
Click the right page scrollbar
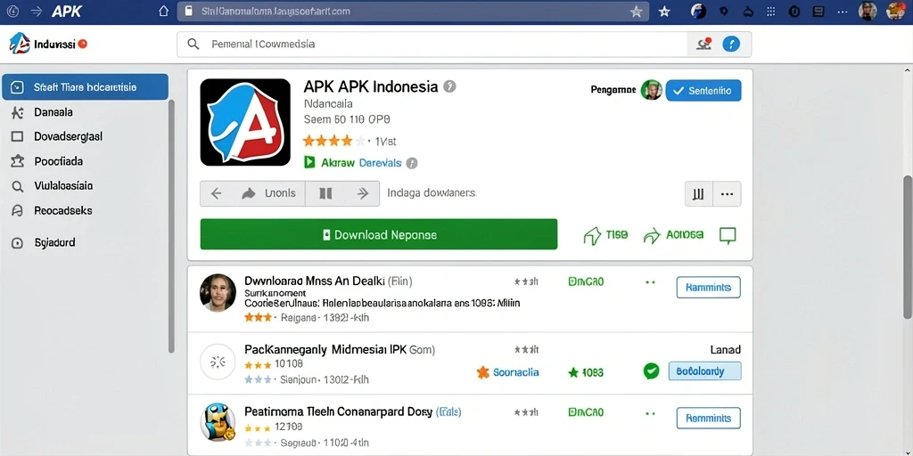pyautogui.click(x=907, y=248)
